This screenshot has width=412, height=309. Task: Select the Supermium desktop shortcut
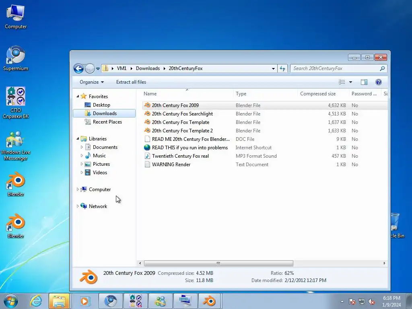point(16,58)
